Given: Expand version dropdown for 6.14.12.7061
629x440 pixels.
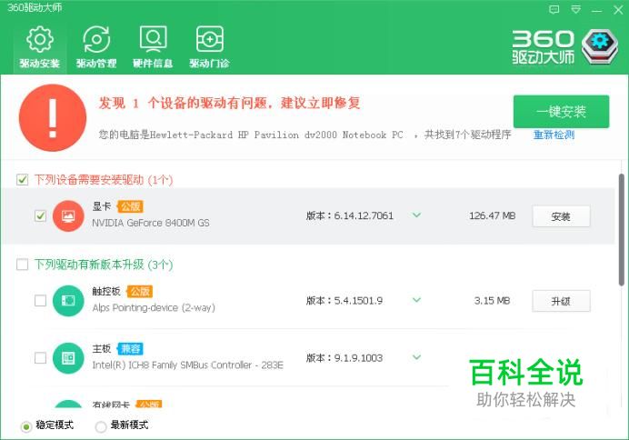Looking at the screenshot, I should [417, 215].
